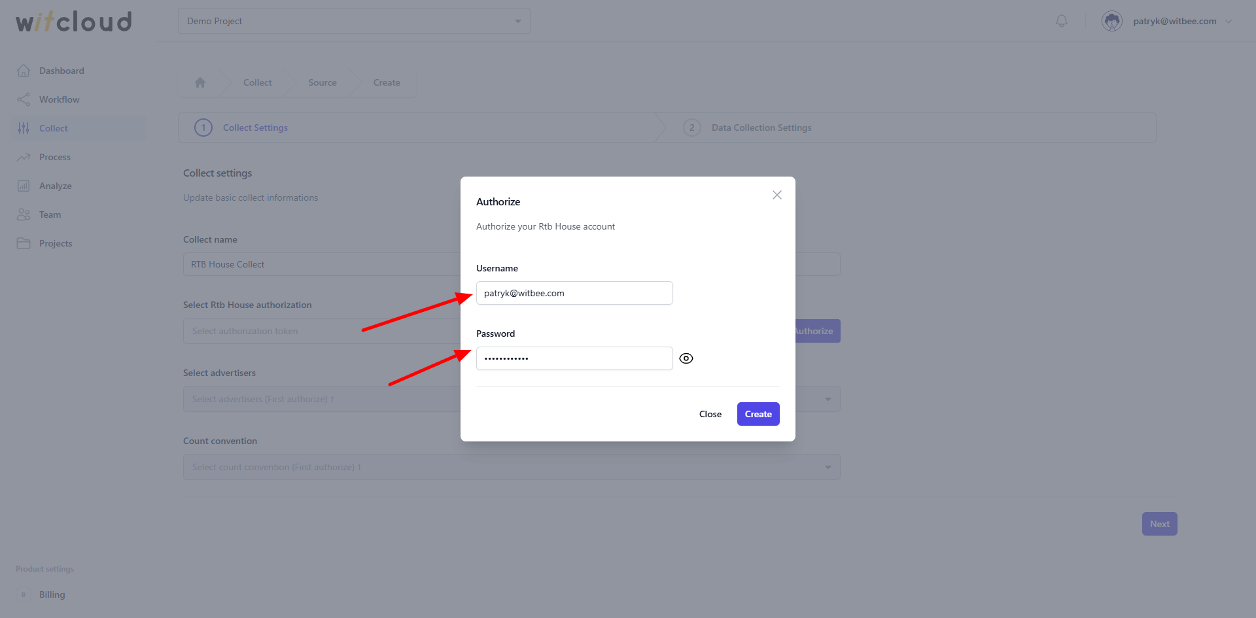Click the Dashboard home icon in sidebar

pos(24,71)
